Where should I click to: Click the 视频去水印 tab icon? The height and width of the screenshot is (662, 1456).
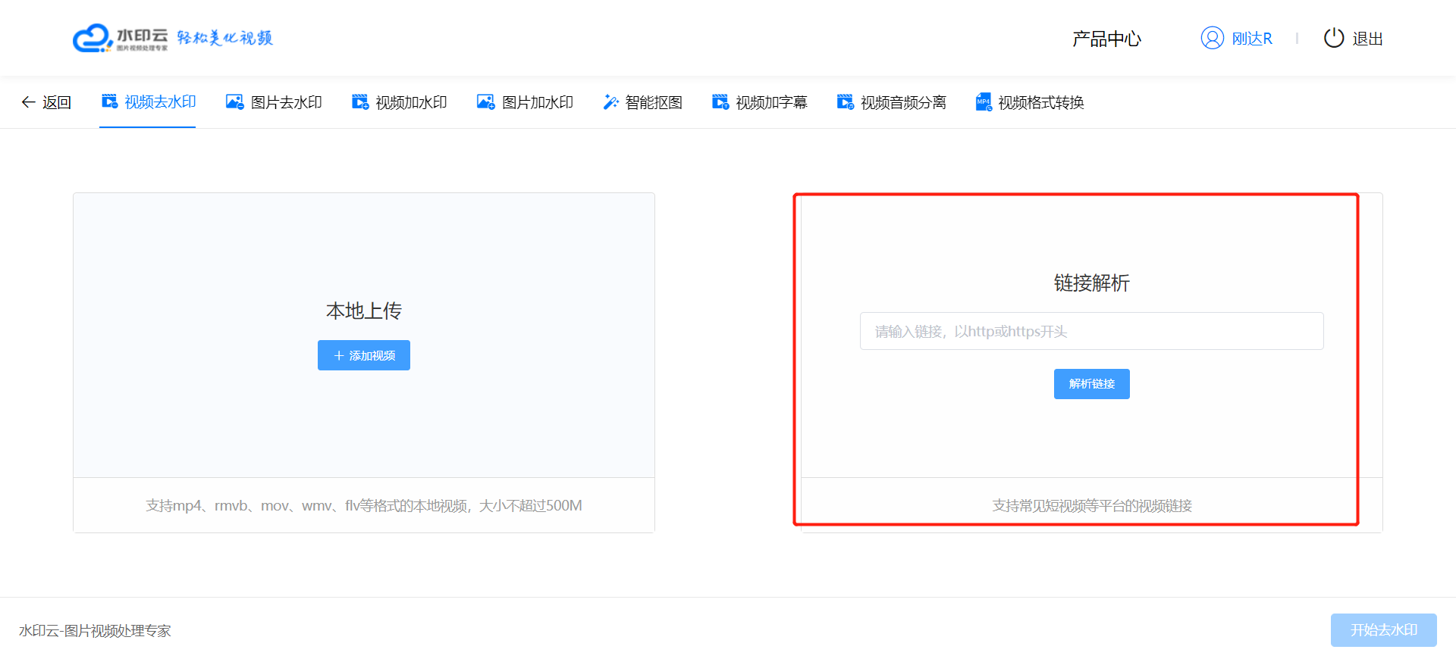tap(110, 101)
